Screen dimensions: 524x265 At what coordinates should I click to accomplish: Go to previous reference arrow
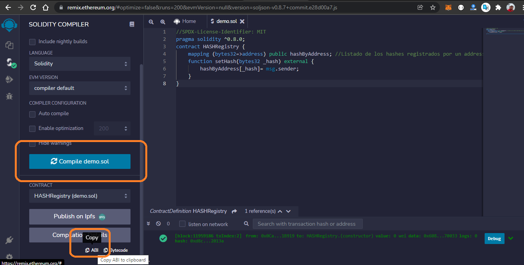[x=280, y=211]
